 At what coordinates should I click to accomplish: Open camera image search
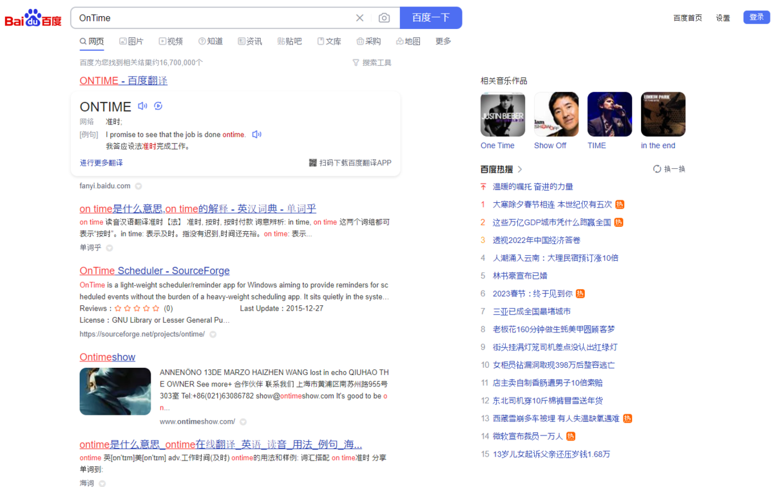click(384, 18)
